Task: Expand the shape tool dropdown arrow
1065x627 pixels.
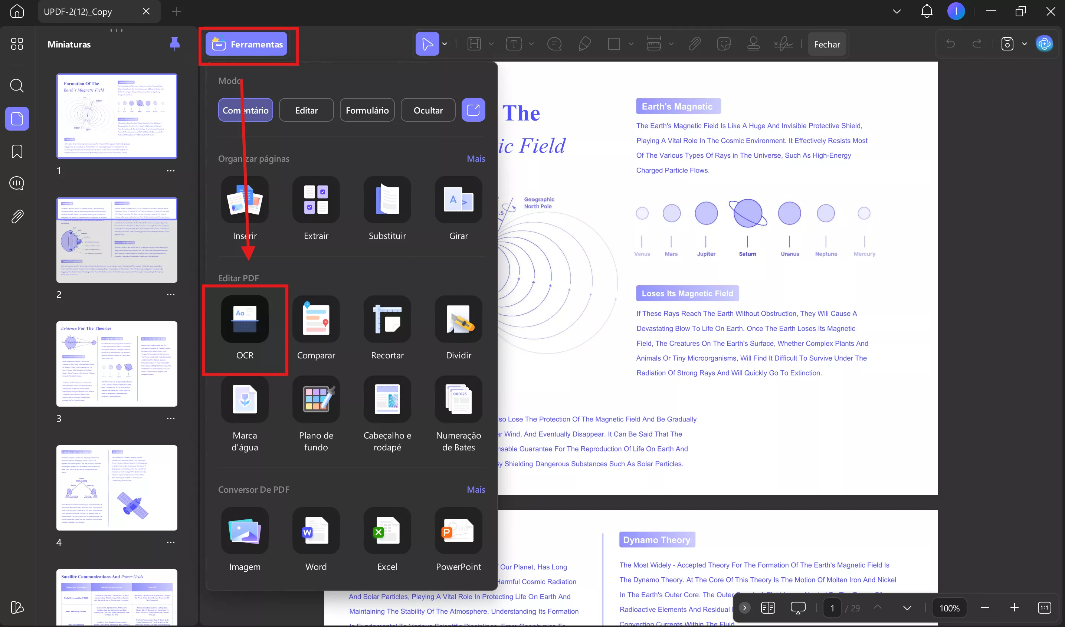Action: coord(631,44)
